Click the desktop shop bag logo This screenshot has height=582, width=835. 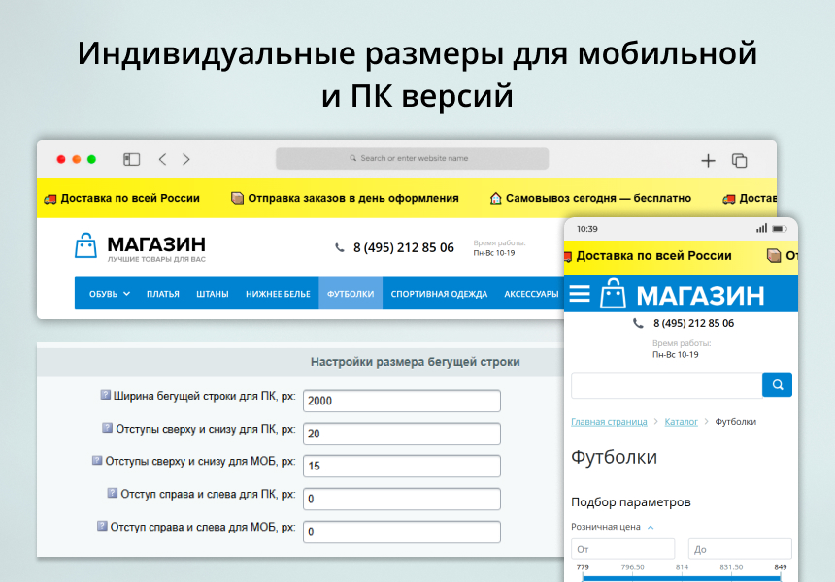tap(86, 246)
